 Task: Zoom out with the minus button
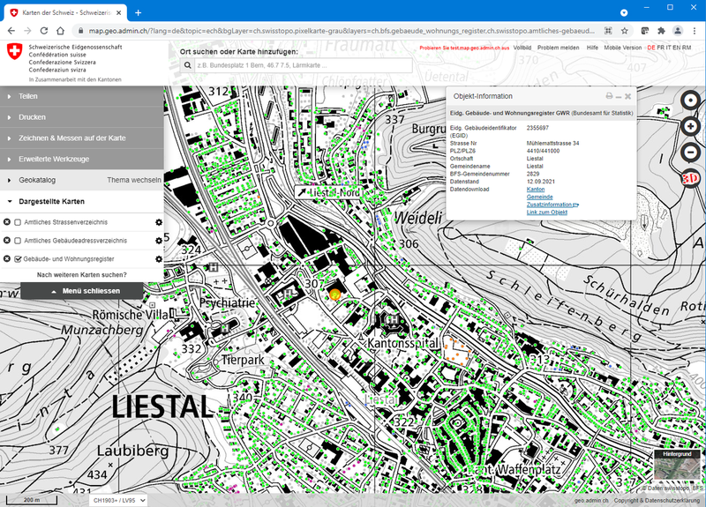(x=690, y=153)
